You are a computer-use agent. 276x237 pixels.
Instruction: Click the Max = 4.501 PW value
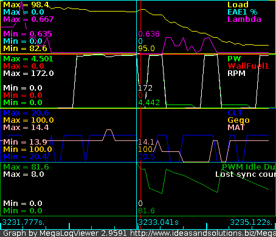point(28,59)
